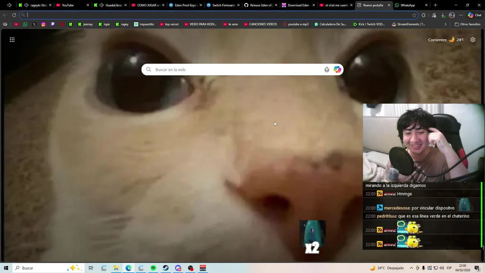Open the ESP language input switcher
The width and height of the screenshot is (485, 273).
449,268
